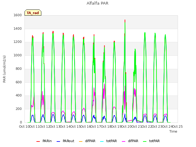Viewport: 196px width, 147px height.
Task: Toggle the PARout legend entry
Action: coord(65,141)
